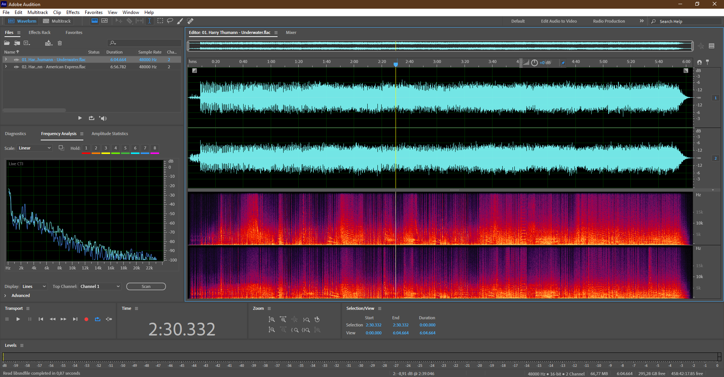
Task: Toggle Show Waveform Display button
Action: 95,21
